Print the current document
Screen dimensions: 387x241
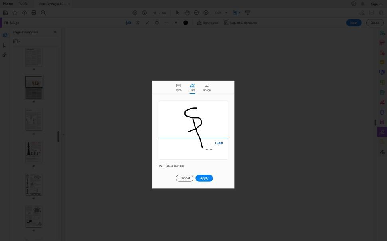pyautogui.click(x=34, y=12)
